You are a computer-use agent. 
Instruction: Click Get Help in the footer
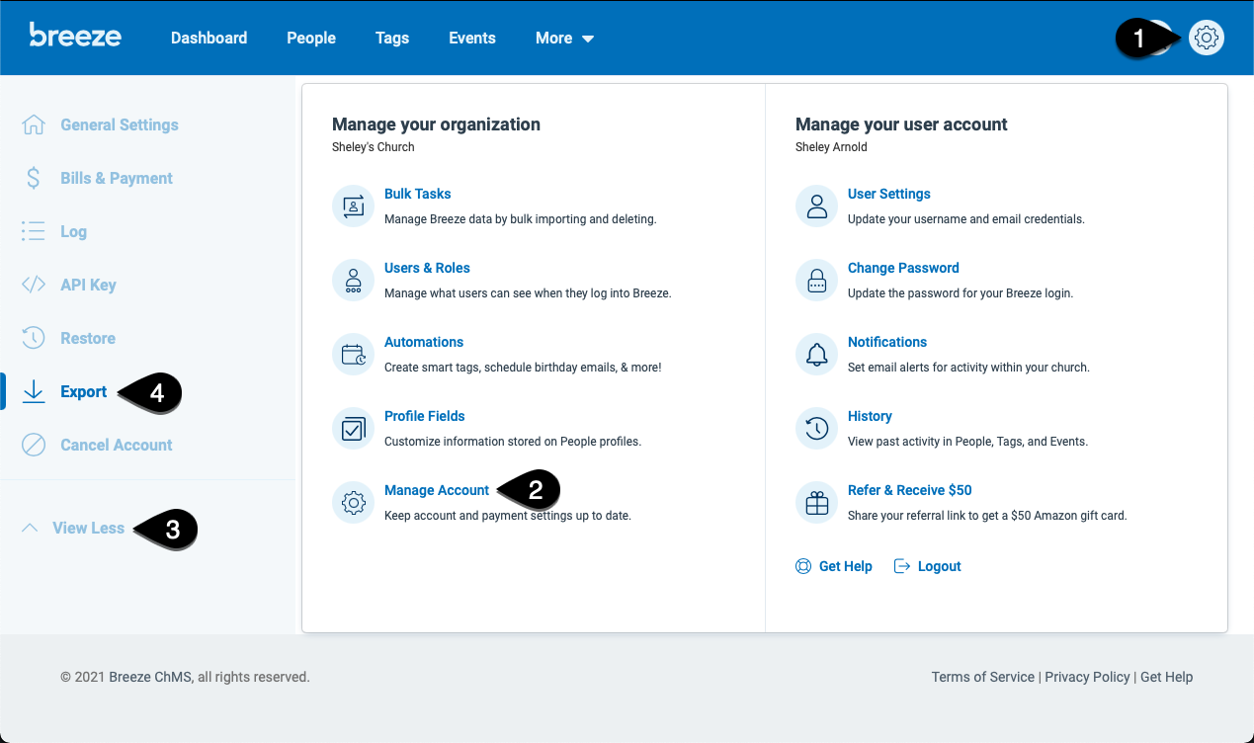1166,677
